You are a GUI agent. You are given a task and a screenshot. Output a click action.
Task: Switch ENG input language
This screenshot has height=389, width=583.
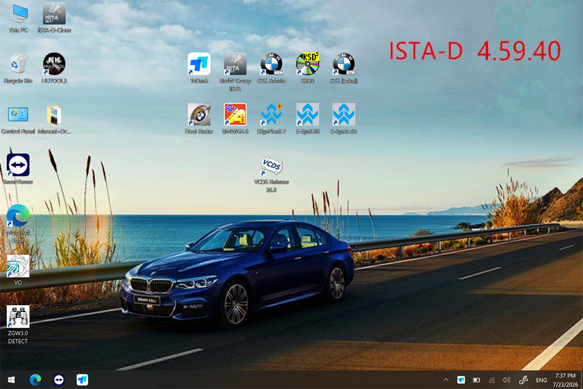pos(542,380)
